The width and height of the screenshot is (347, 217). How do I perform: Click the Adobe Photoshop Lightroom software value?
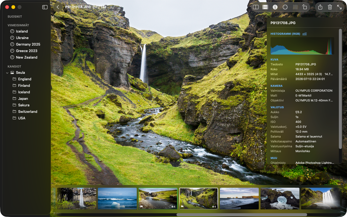314,163
